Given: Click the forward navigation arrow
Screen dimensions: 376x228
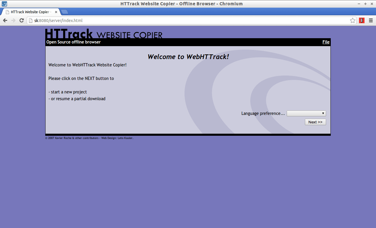Looking at the screenshot, I should tap(13, 20).
